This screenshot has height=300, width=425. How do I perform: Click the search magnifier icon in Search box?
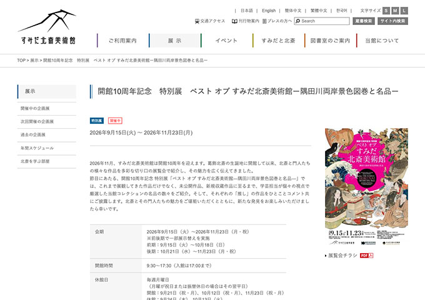pyautogui.click(x=298, y=21)
